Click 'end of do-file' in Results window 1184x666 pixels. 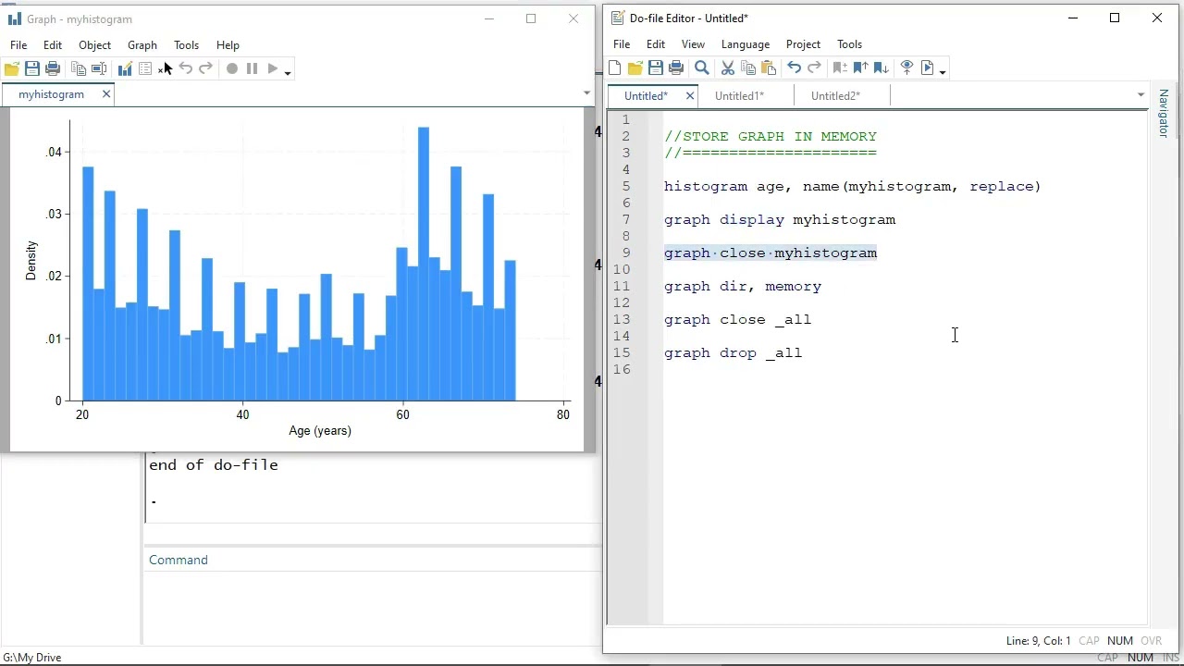pyautogui.click(x=214, y=464)
